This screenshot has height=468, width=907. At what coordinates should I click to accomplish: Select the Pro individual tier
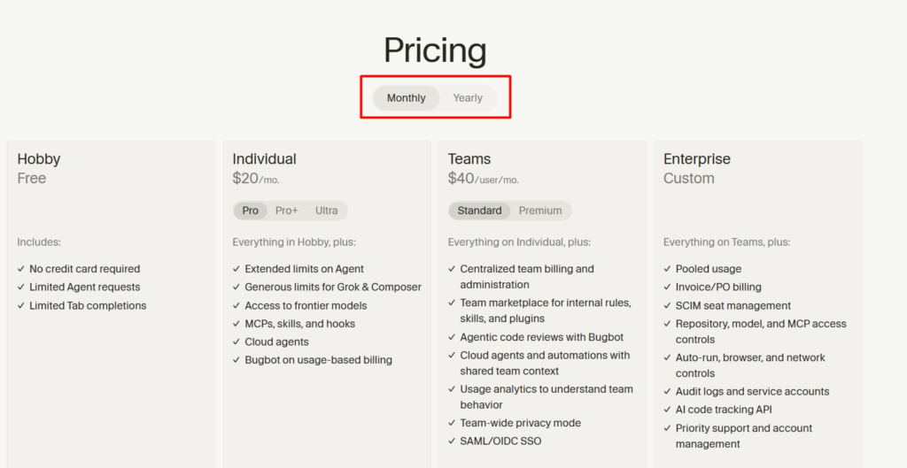(x=251, y=211)
